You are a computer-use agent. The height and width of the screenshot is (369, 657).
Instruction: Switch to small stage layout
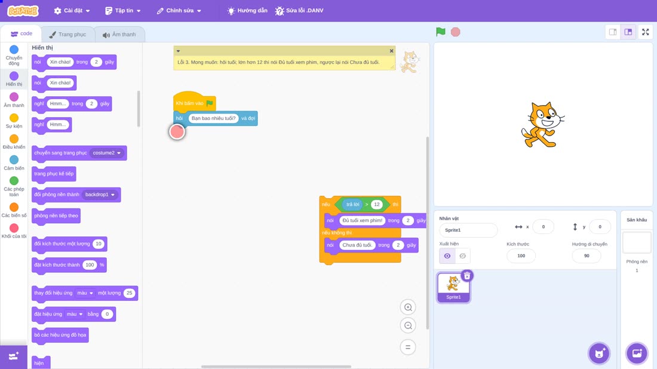[613, 32]
